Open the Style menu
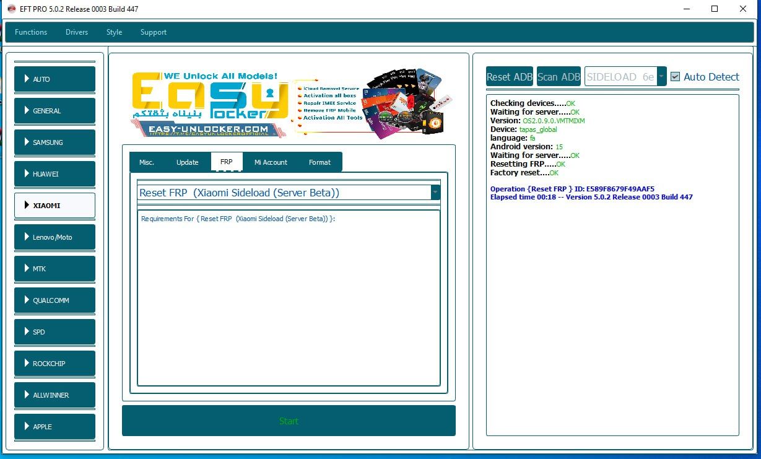 click(114, 32)
